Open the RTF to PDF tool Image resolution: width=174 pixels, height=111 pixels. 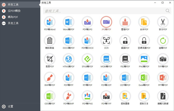coord(87,78)
